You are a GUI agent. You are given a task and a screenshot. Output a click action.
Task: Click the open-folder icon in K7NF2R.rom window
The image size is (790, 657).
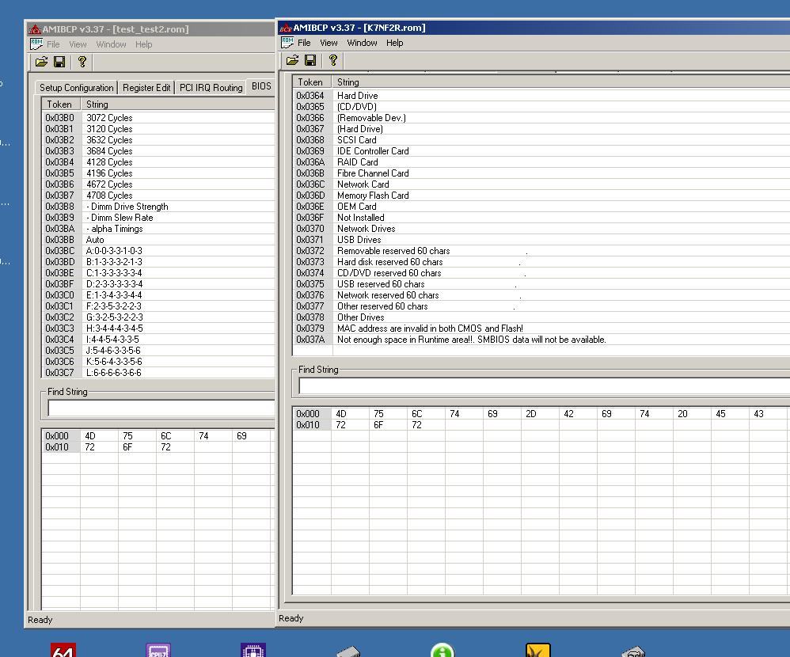[292, 60]
